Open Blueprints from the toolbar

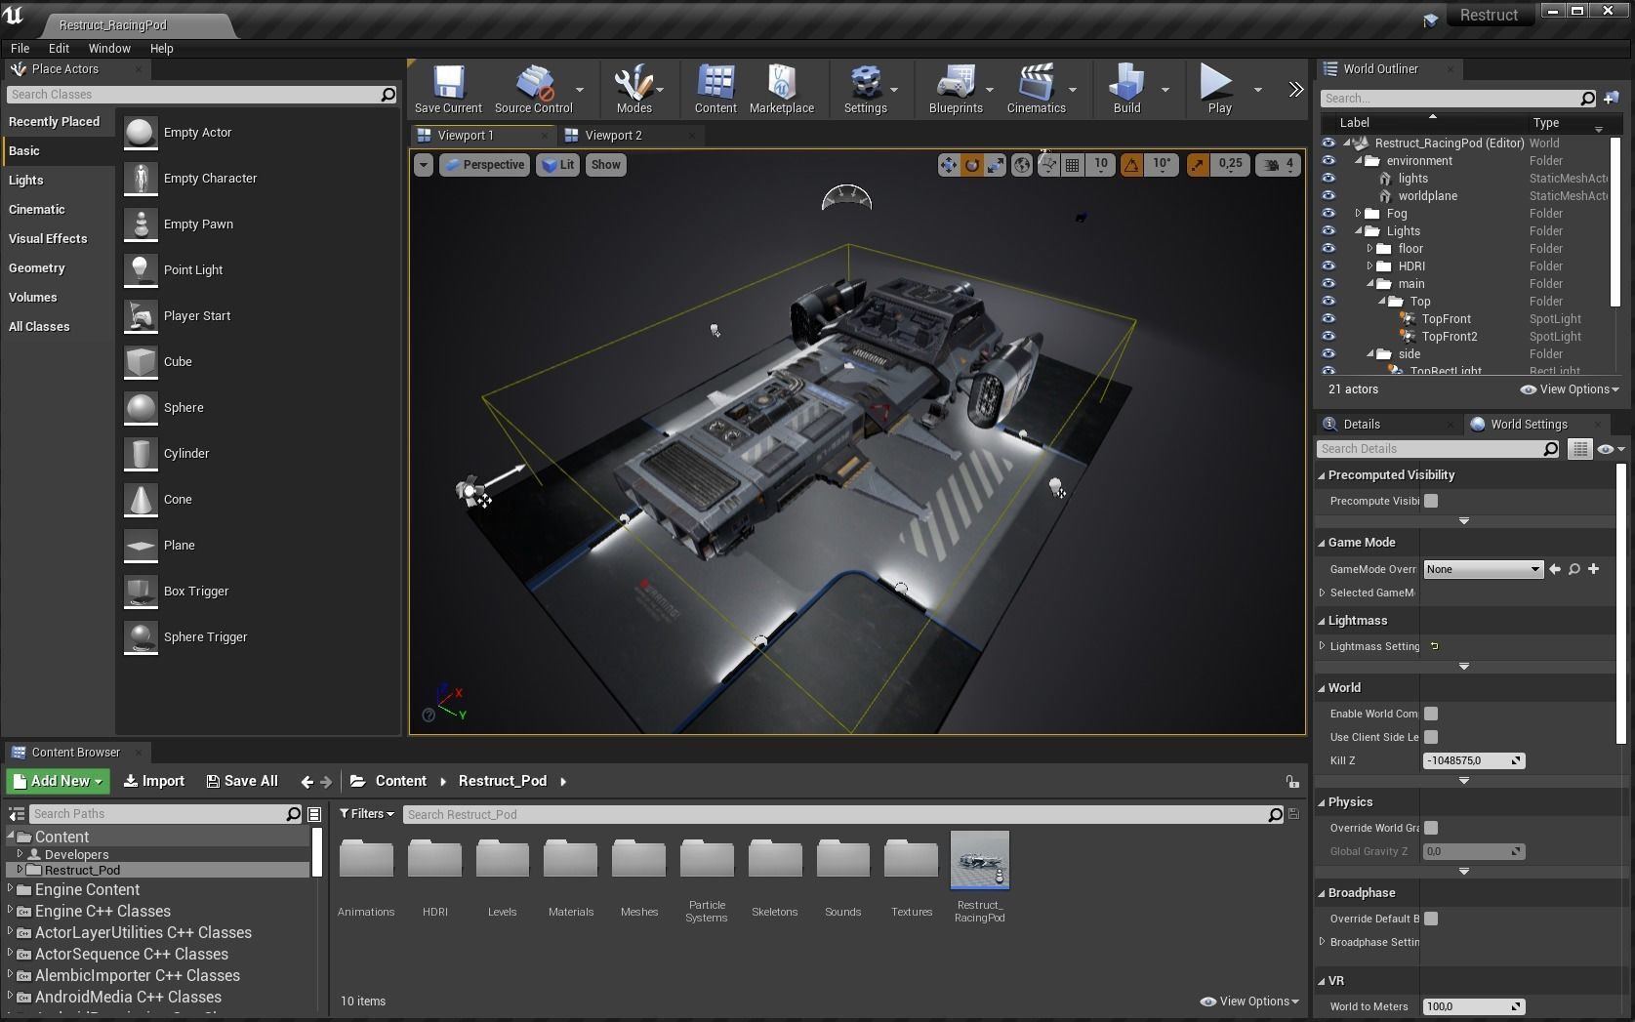pos(956,89)
